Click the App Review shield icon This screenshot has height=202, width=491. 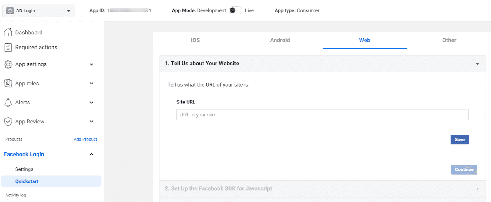pos(8,122)
